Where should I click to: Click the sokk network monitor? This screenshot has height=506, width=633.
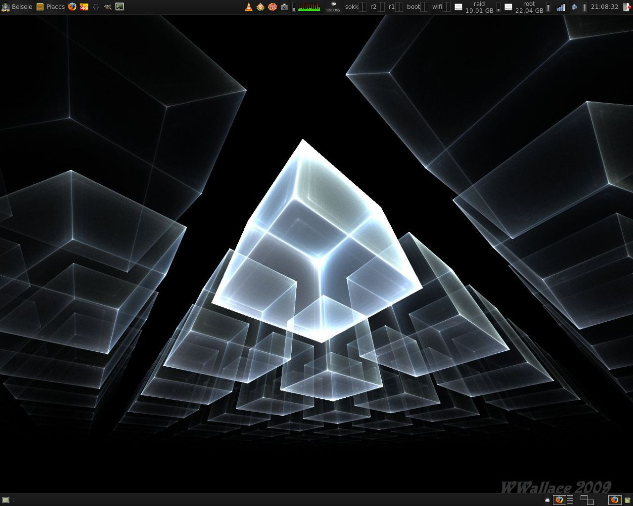coord(355,7)
